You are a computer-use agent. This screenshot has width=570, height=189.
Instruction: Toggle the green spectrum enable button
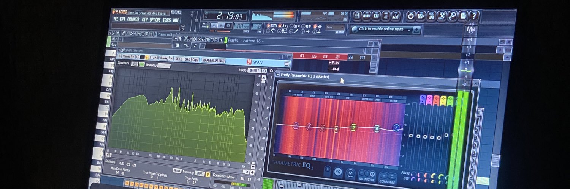tap(142, 64)
